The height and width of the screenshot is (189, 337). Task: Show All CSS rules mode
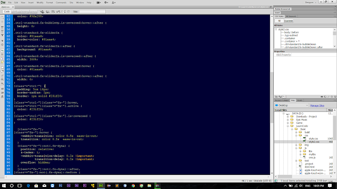click(279, 21)
